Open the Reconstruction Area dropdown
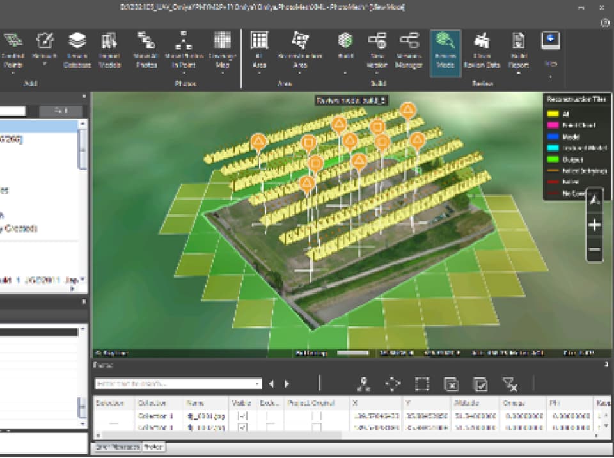The image size is (614, 458). pyautogui.click(x=299, y=73)
